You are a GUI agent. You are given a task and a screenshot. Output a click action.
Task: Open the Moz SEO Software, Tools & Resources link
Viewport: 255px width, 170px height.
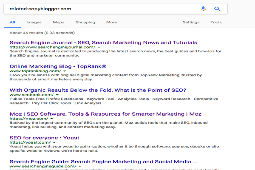[x=105, y=114]
